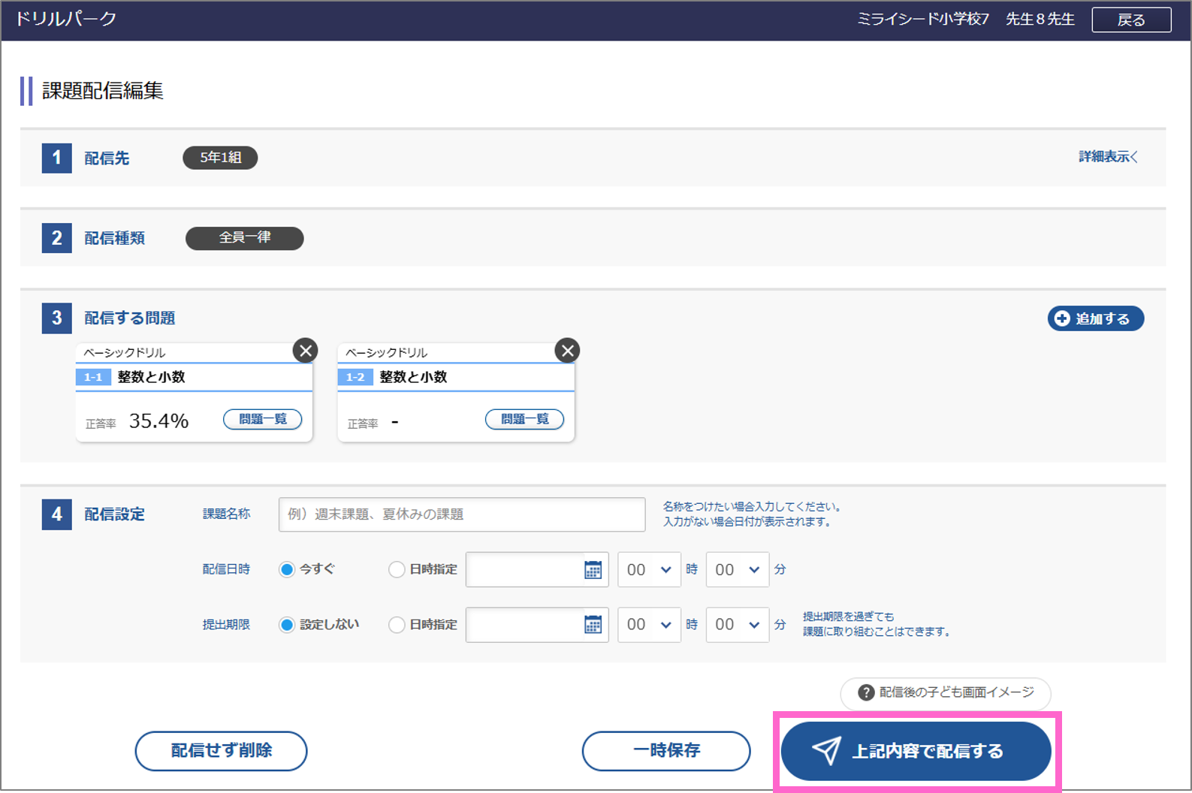Click the 全員一律 distribution type tag
This screenshot has width=1192, height=793.
coord(245,238)
